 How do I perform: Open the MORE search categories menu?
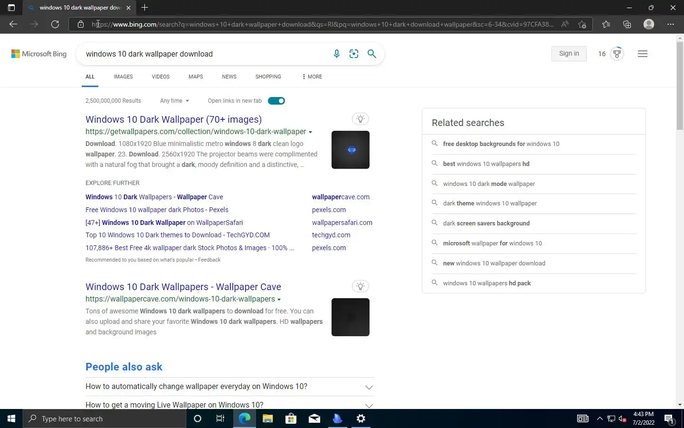click(312, 77)
